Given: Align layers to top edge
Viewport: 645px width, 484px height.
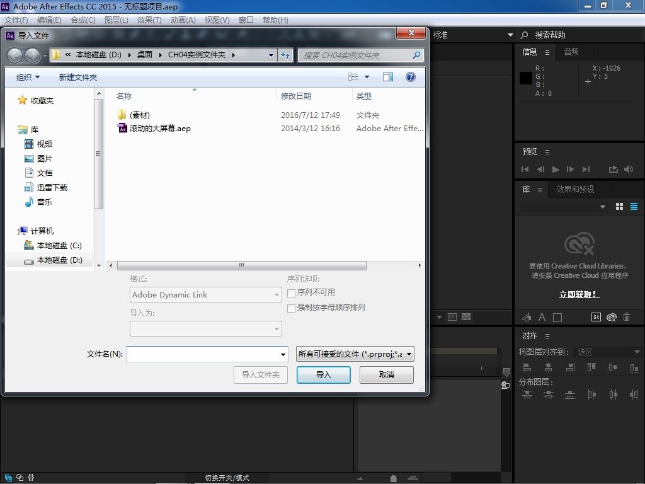Looking at the screenshot, I should pyautogui.click(x=591, y=367).
